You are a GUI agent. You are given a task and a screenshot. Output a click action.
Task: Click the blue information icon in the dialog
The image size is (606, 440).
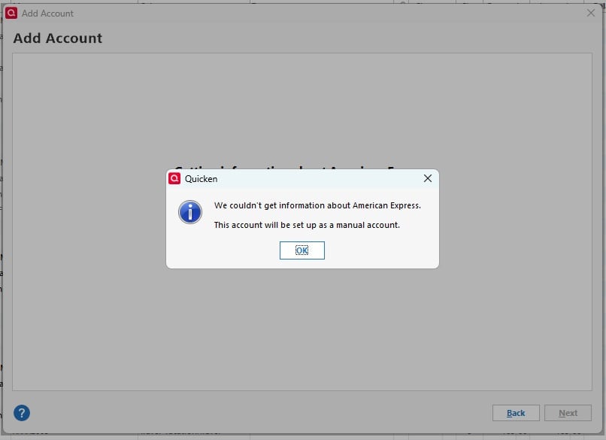pyautogui.click(x=189, y=212)
